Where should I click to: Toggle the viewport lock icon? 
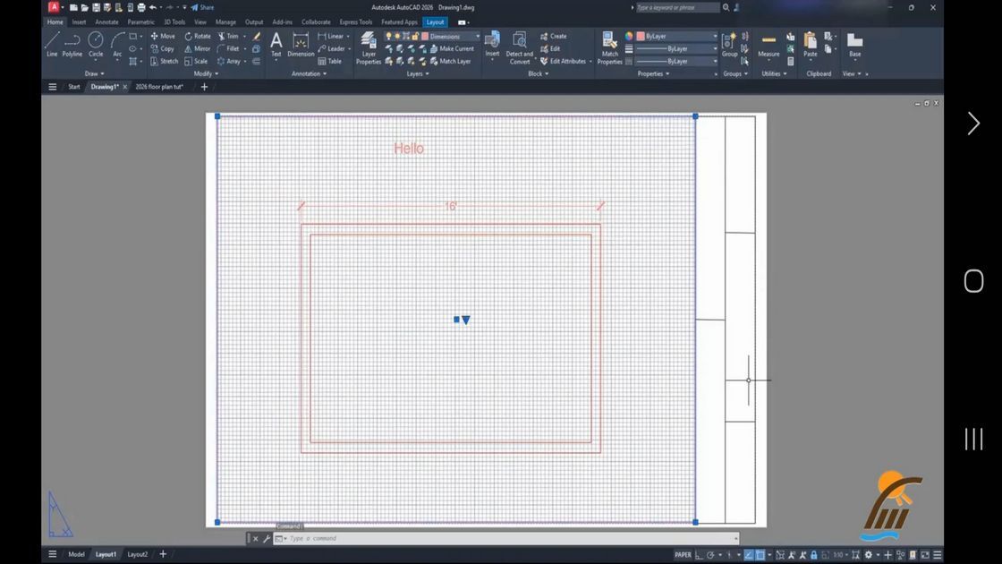pos(813,554)
